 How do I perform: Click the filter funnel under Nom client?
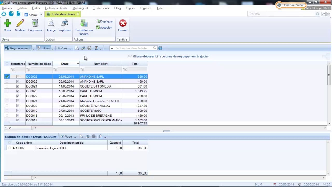(82, 70)
